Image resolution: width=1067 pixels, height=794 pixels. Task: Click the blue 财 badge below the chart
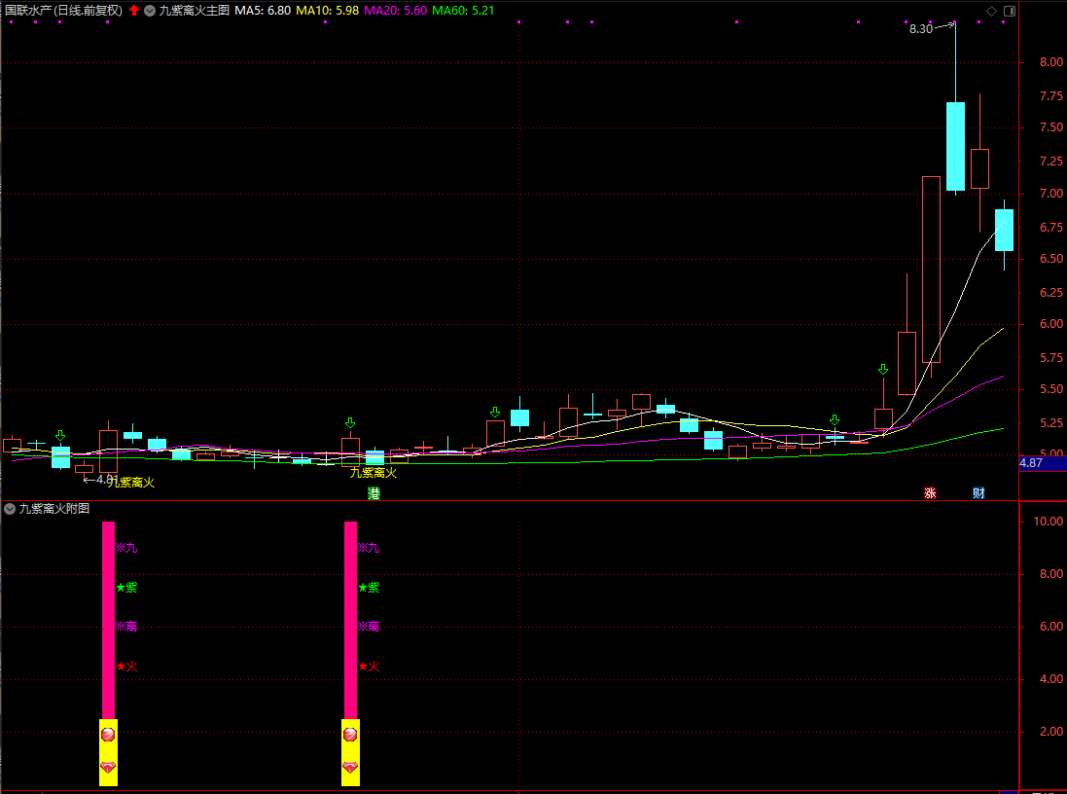coord(978,493)
